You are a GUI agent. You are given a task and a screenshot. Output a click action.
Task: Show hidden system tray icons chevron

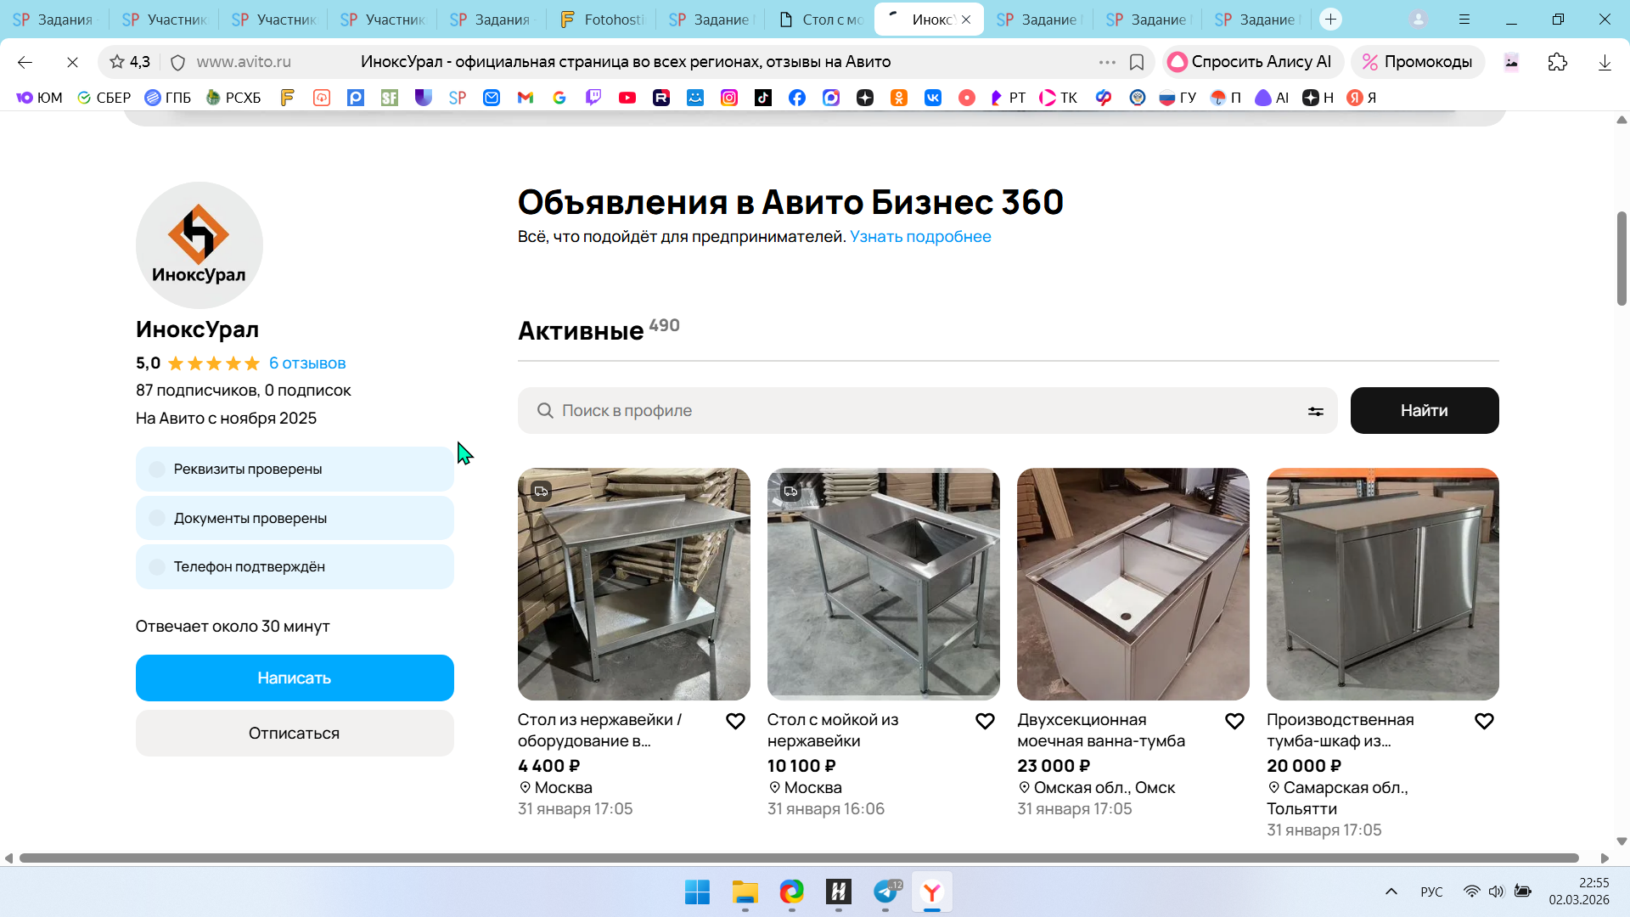1391,892
